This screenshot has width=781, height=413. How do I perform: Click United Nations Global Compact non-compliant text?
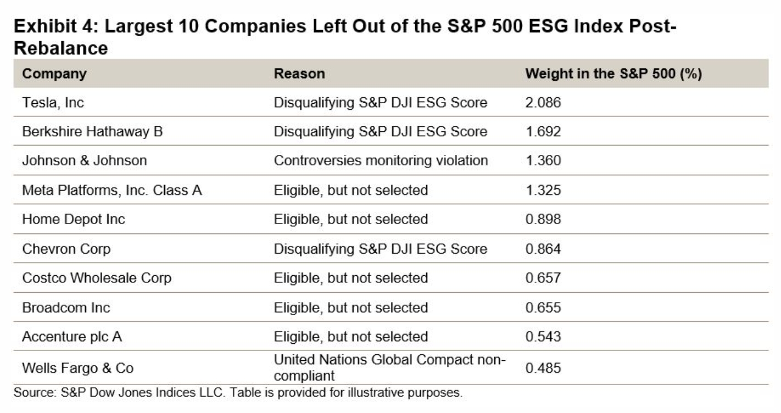[x=389, y=368]
